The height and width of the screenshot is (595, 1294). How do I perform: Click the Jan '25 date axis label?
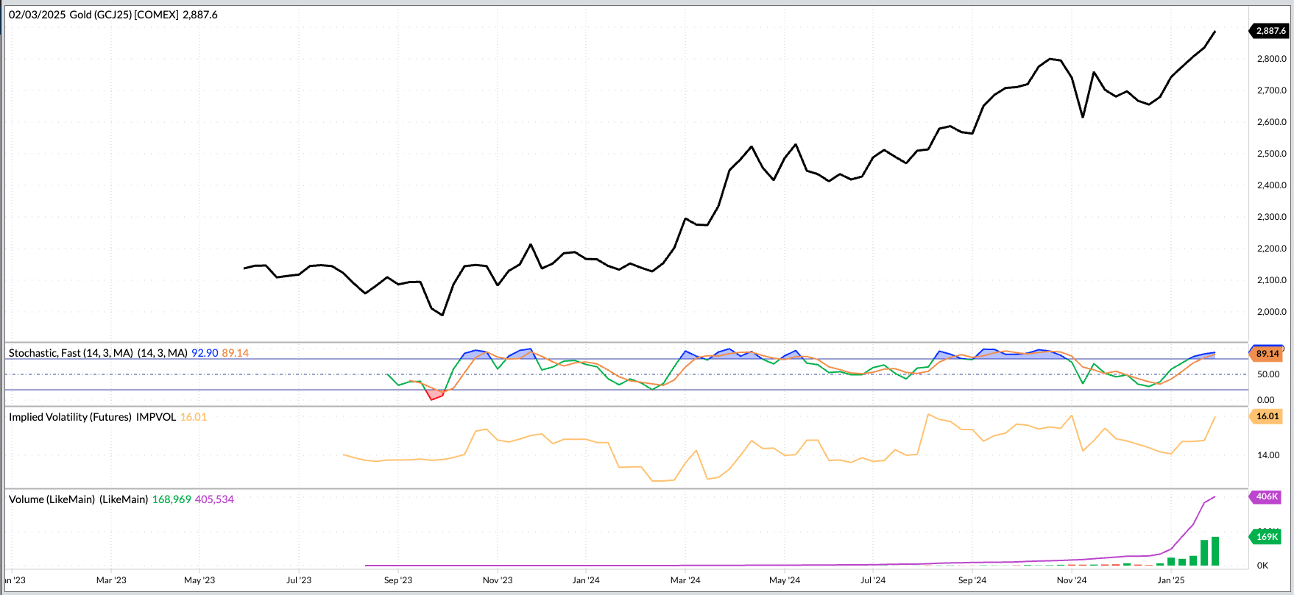tap(1171, 580)
